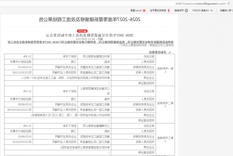Open the 导入收藏夹 bookmark item
Viewport: 233px width, 156px height.
pyautogui.click(x=226, y=10)
